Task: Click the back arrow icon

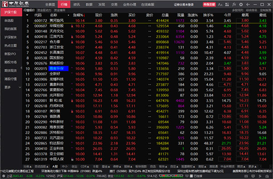Action: pyautogui.click(x=248, y=5)
